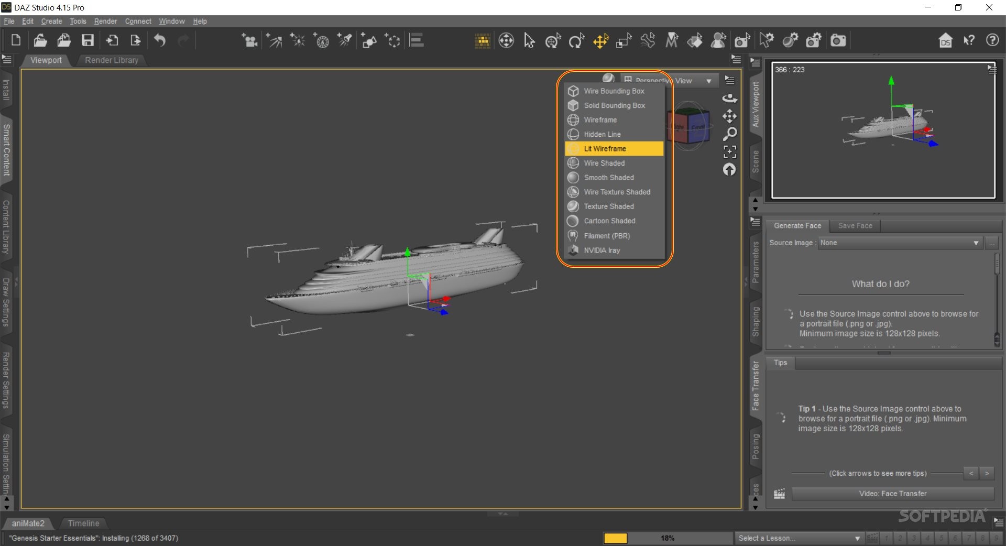Open the DS home icon
Viewport: 1006px width, 546px height.
point(945,40)
